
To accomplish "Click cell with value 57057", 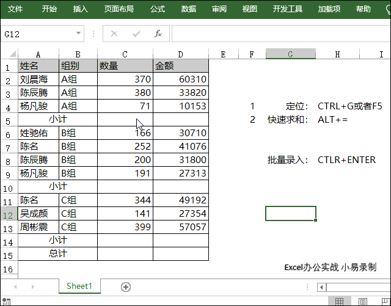I will [x=181, y=227].
